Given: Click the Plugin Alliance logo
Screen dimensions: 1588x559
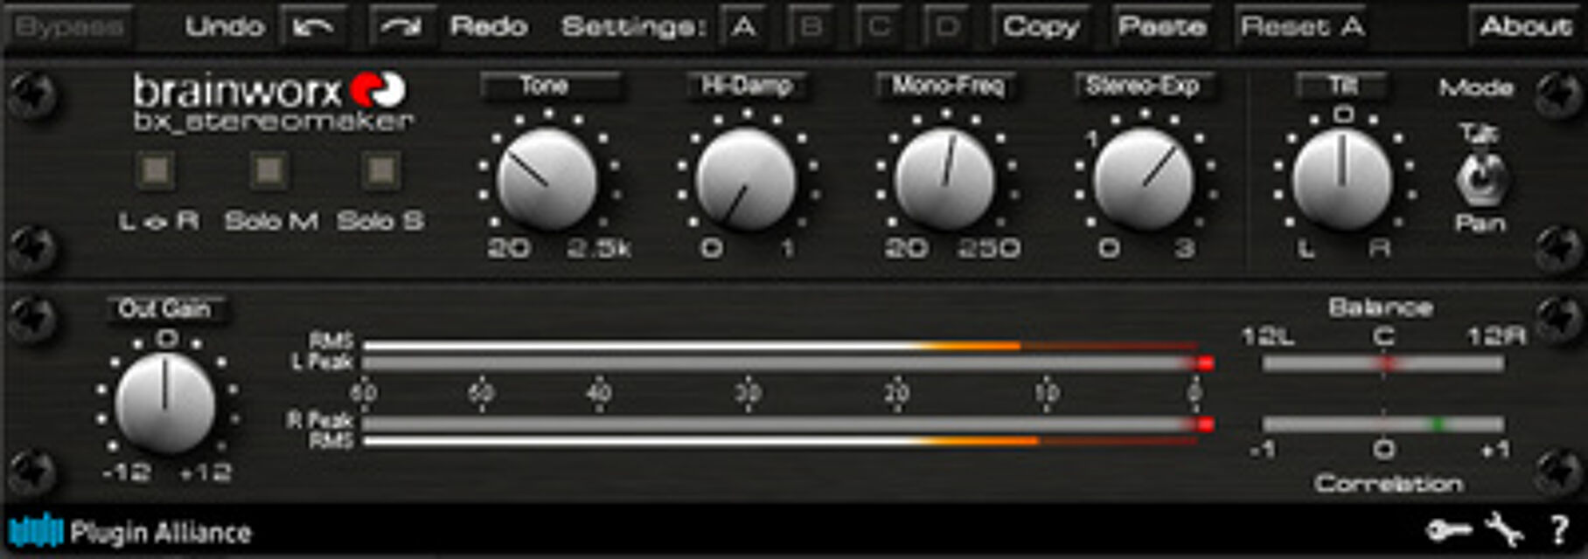Looking at the screenshot, I should pos(130,531).
